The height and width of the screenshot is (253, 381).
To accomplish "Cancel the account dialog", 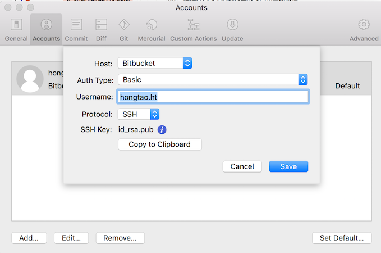I will tap(242, 166).
